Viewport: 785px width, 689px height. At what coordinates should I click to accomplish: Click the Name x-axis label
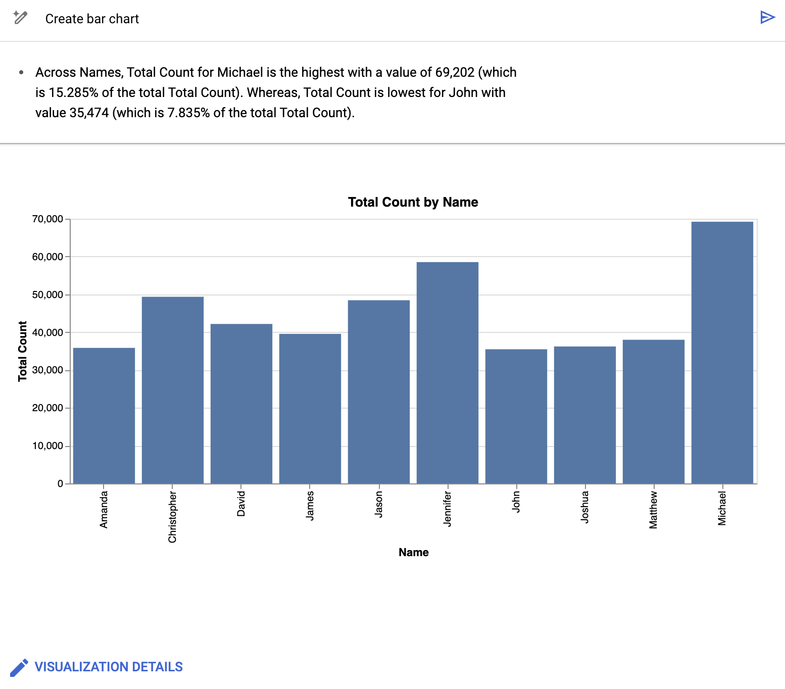click(413, 552)
